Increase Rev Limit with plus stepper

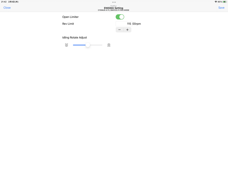coord(127,30)
